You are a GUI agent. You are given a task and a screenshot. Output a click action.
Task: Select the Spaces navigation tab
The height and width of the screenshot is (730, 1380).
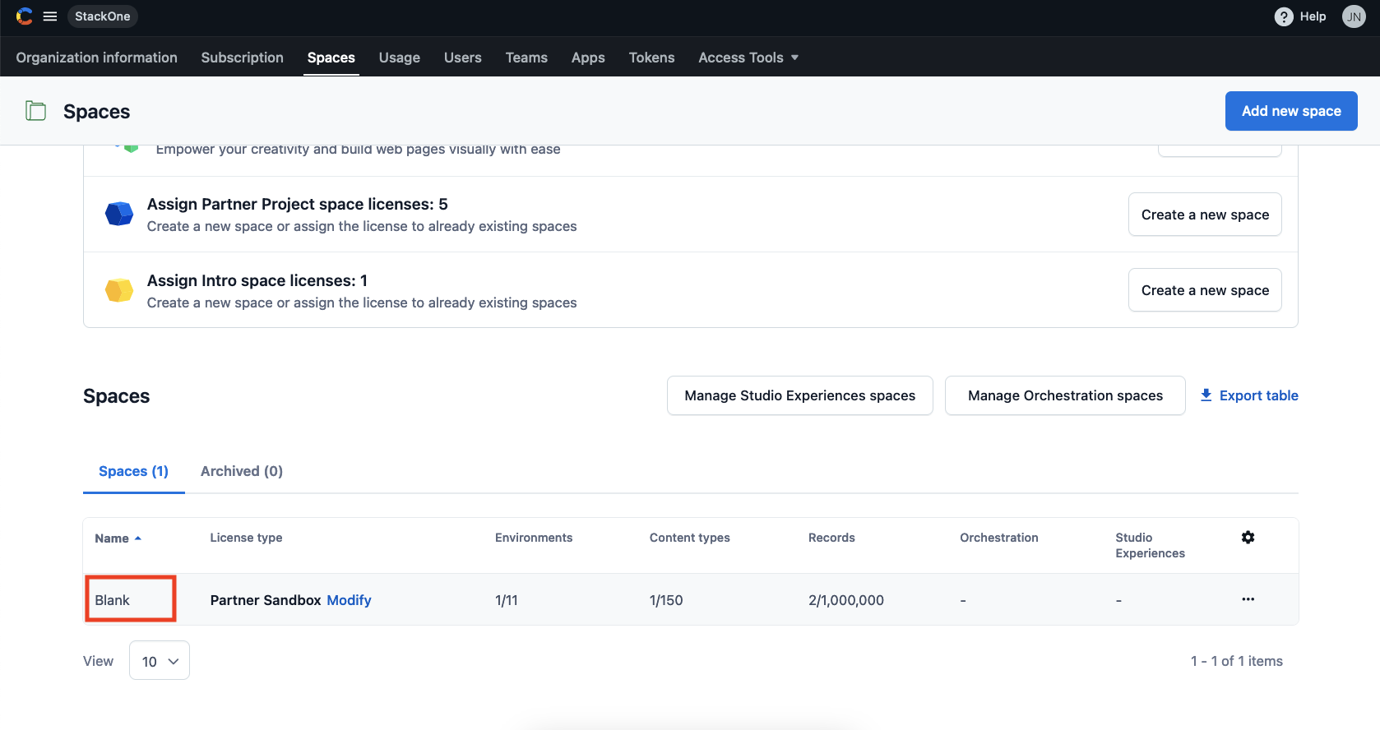click(331, 58)
